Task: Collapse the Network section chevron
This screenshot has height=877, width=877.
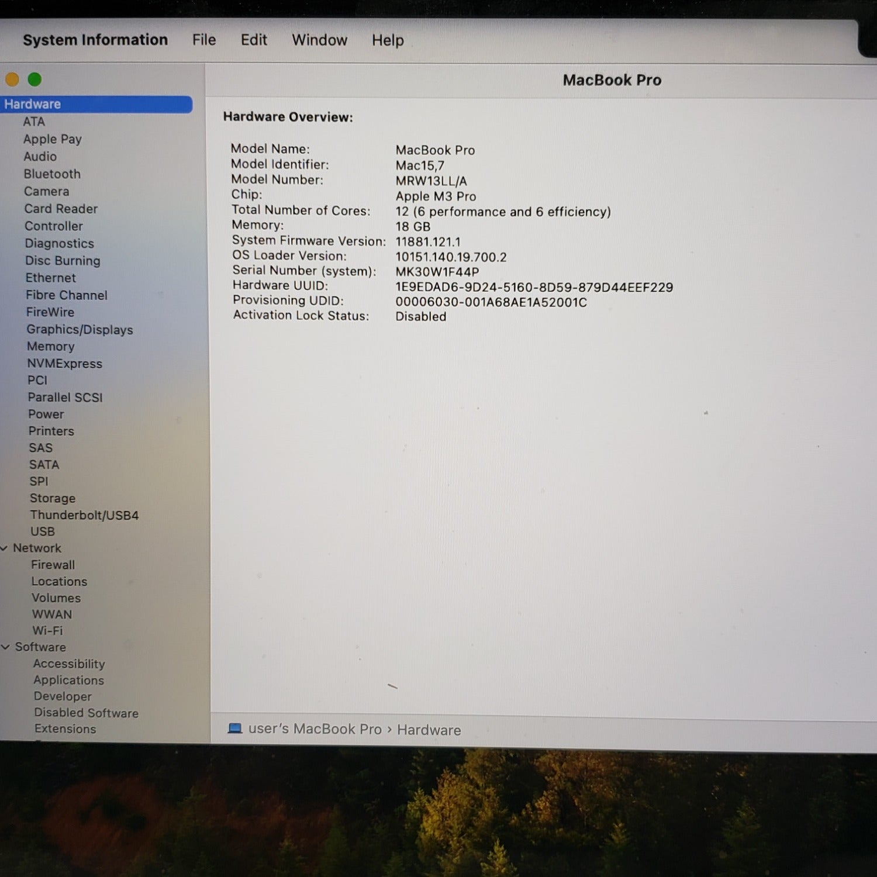Action: (x=5, y=548)
